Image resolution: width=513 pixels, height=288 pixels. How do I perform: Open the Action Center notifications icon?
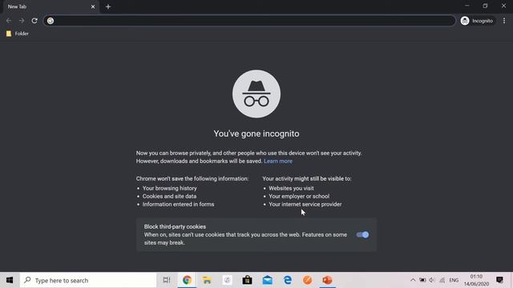(499, 280)
